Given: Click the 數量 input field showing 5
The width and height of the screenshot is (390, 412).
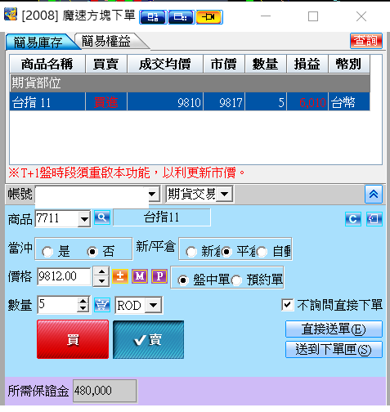Looking at the screenshot, I should point(57,304).
